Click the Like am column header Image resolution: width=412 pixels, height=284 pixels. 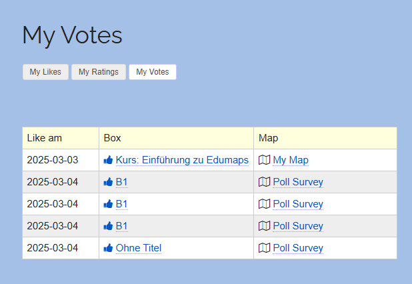tap(45, 138)
